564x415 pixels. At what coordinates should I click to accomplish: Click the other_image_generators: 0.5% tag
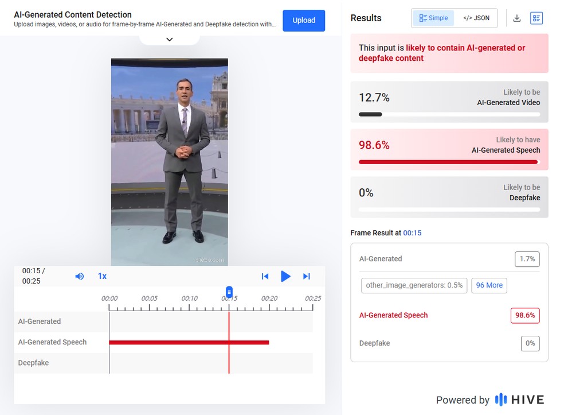pyautogui.click(x=414, y=285)
